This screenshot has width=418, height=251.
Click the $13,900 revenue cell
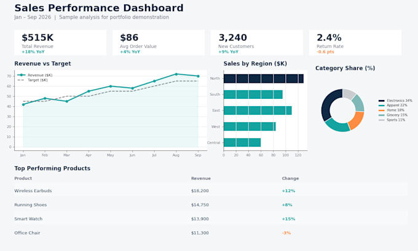[x=200, y=219]
